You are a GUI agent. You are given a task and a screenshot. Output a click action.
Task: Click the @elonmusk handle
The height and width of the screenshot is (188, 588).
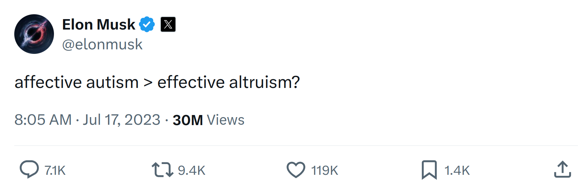point(102,45)
